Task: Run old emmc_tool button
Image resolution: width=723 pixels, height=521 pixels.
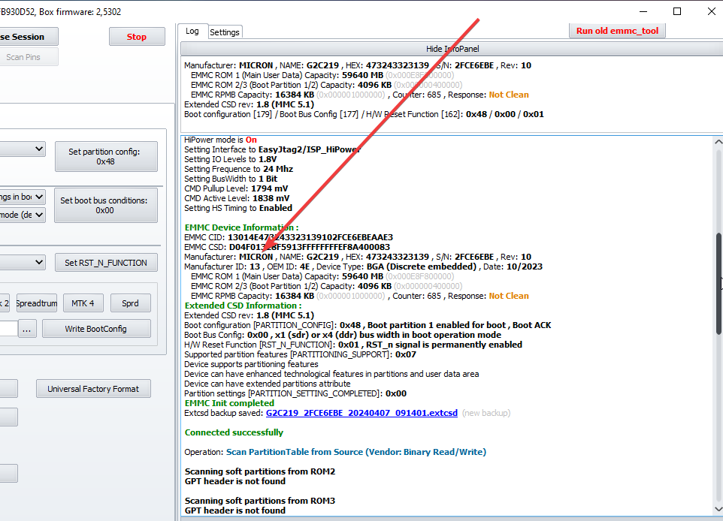Action: coord(617,31)
